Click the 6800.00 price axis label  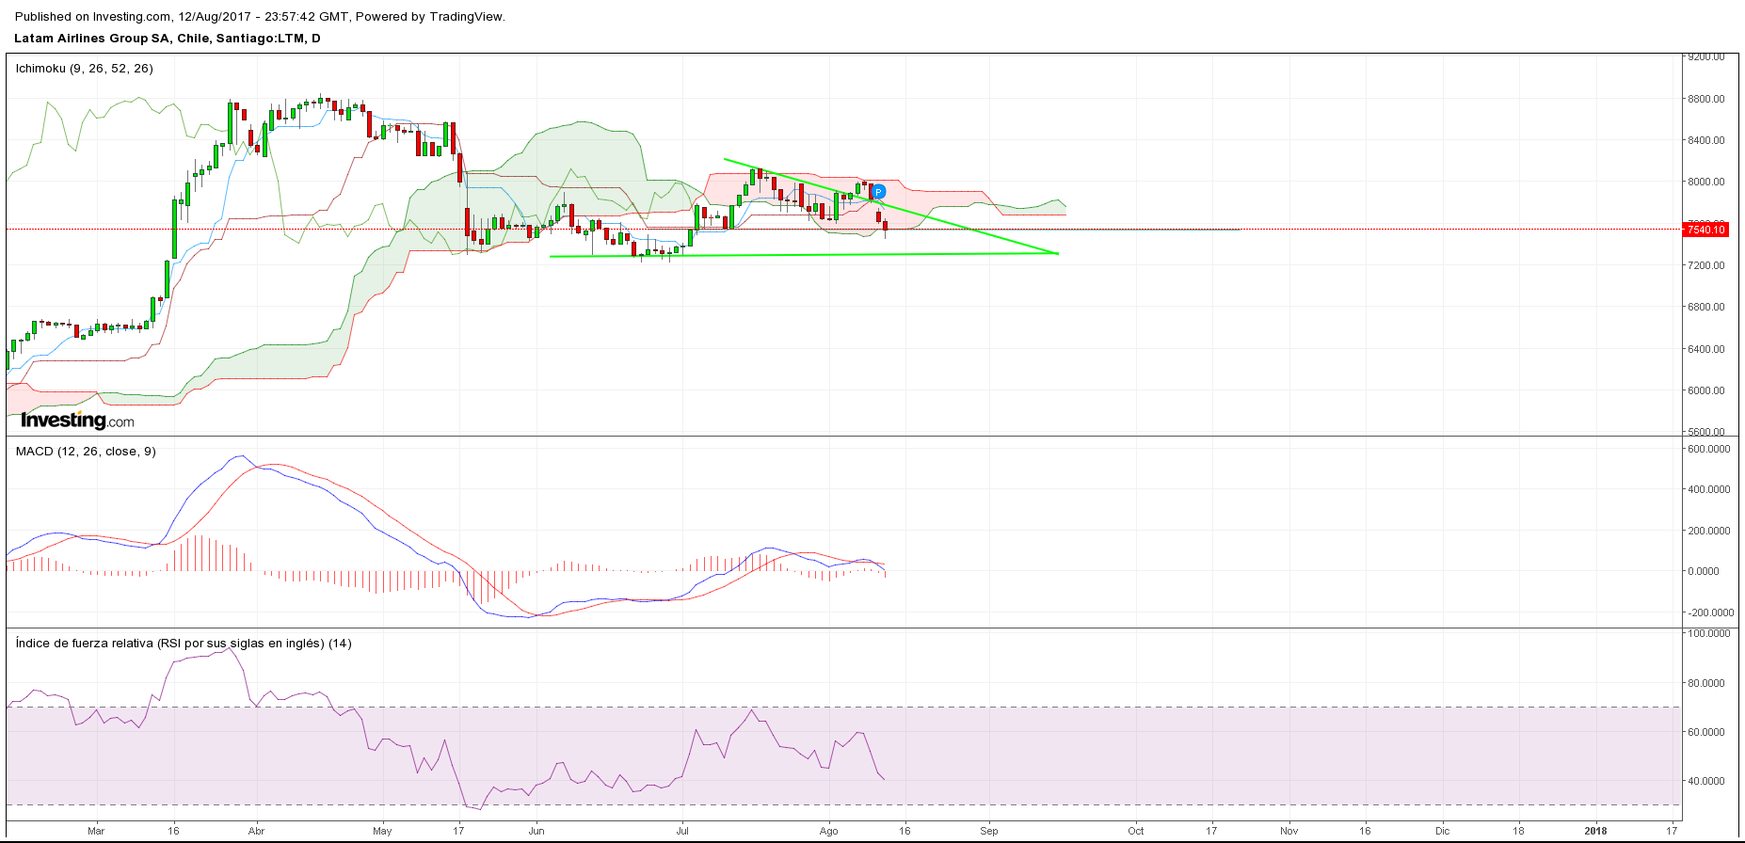(x=1706, y=307)
